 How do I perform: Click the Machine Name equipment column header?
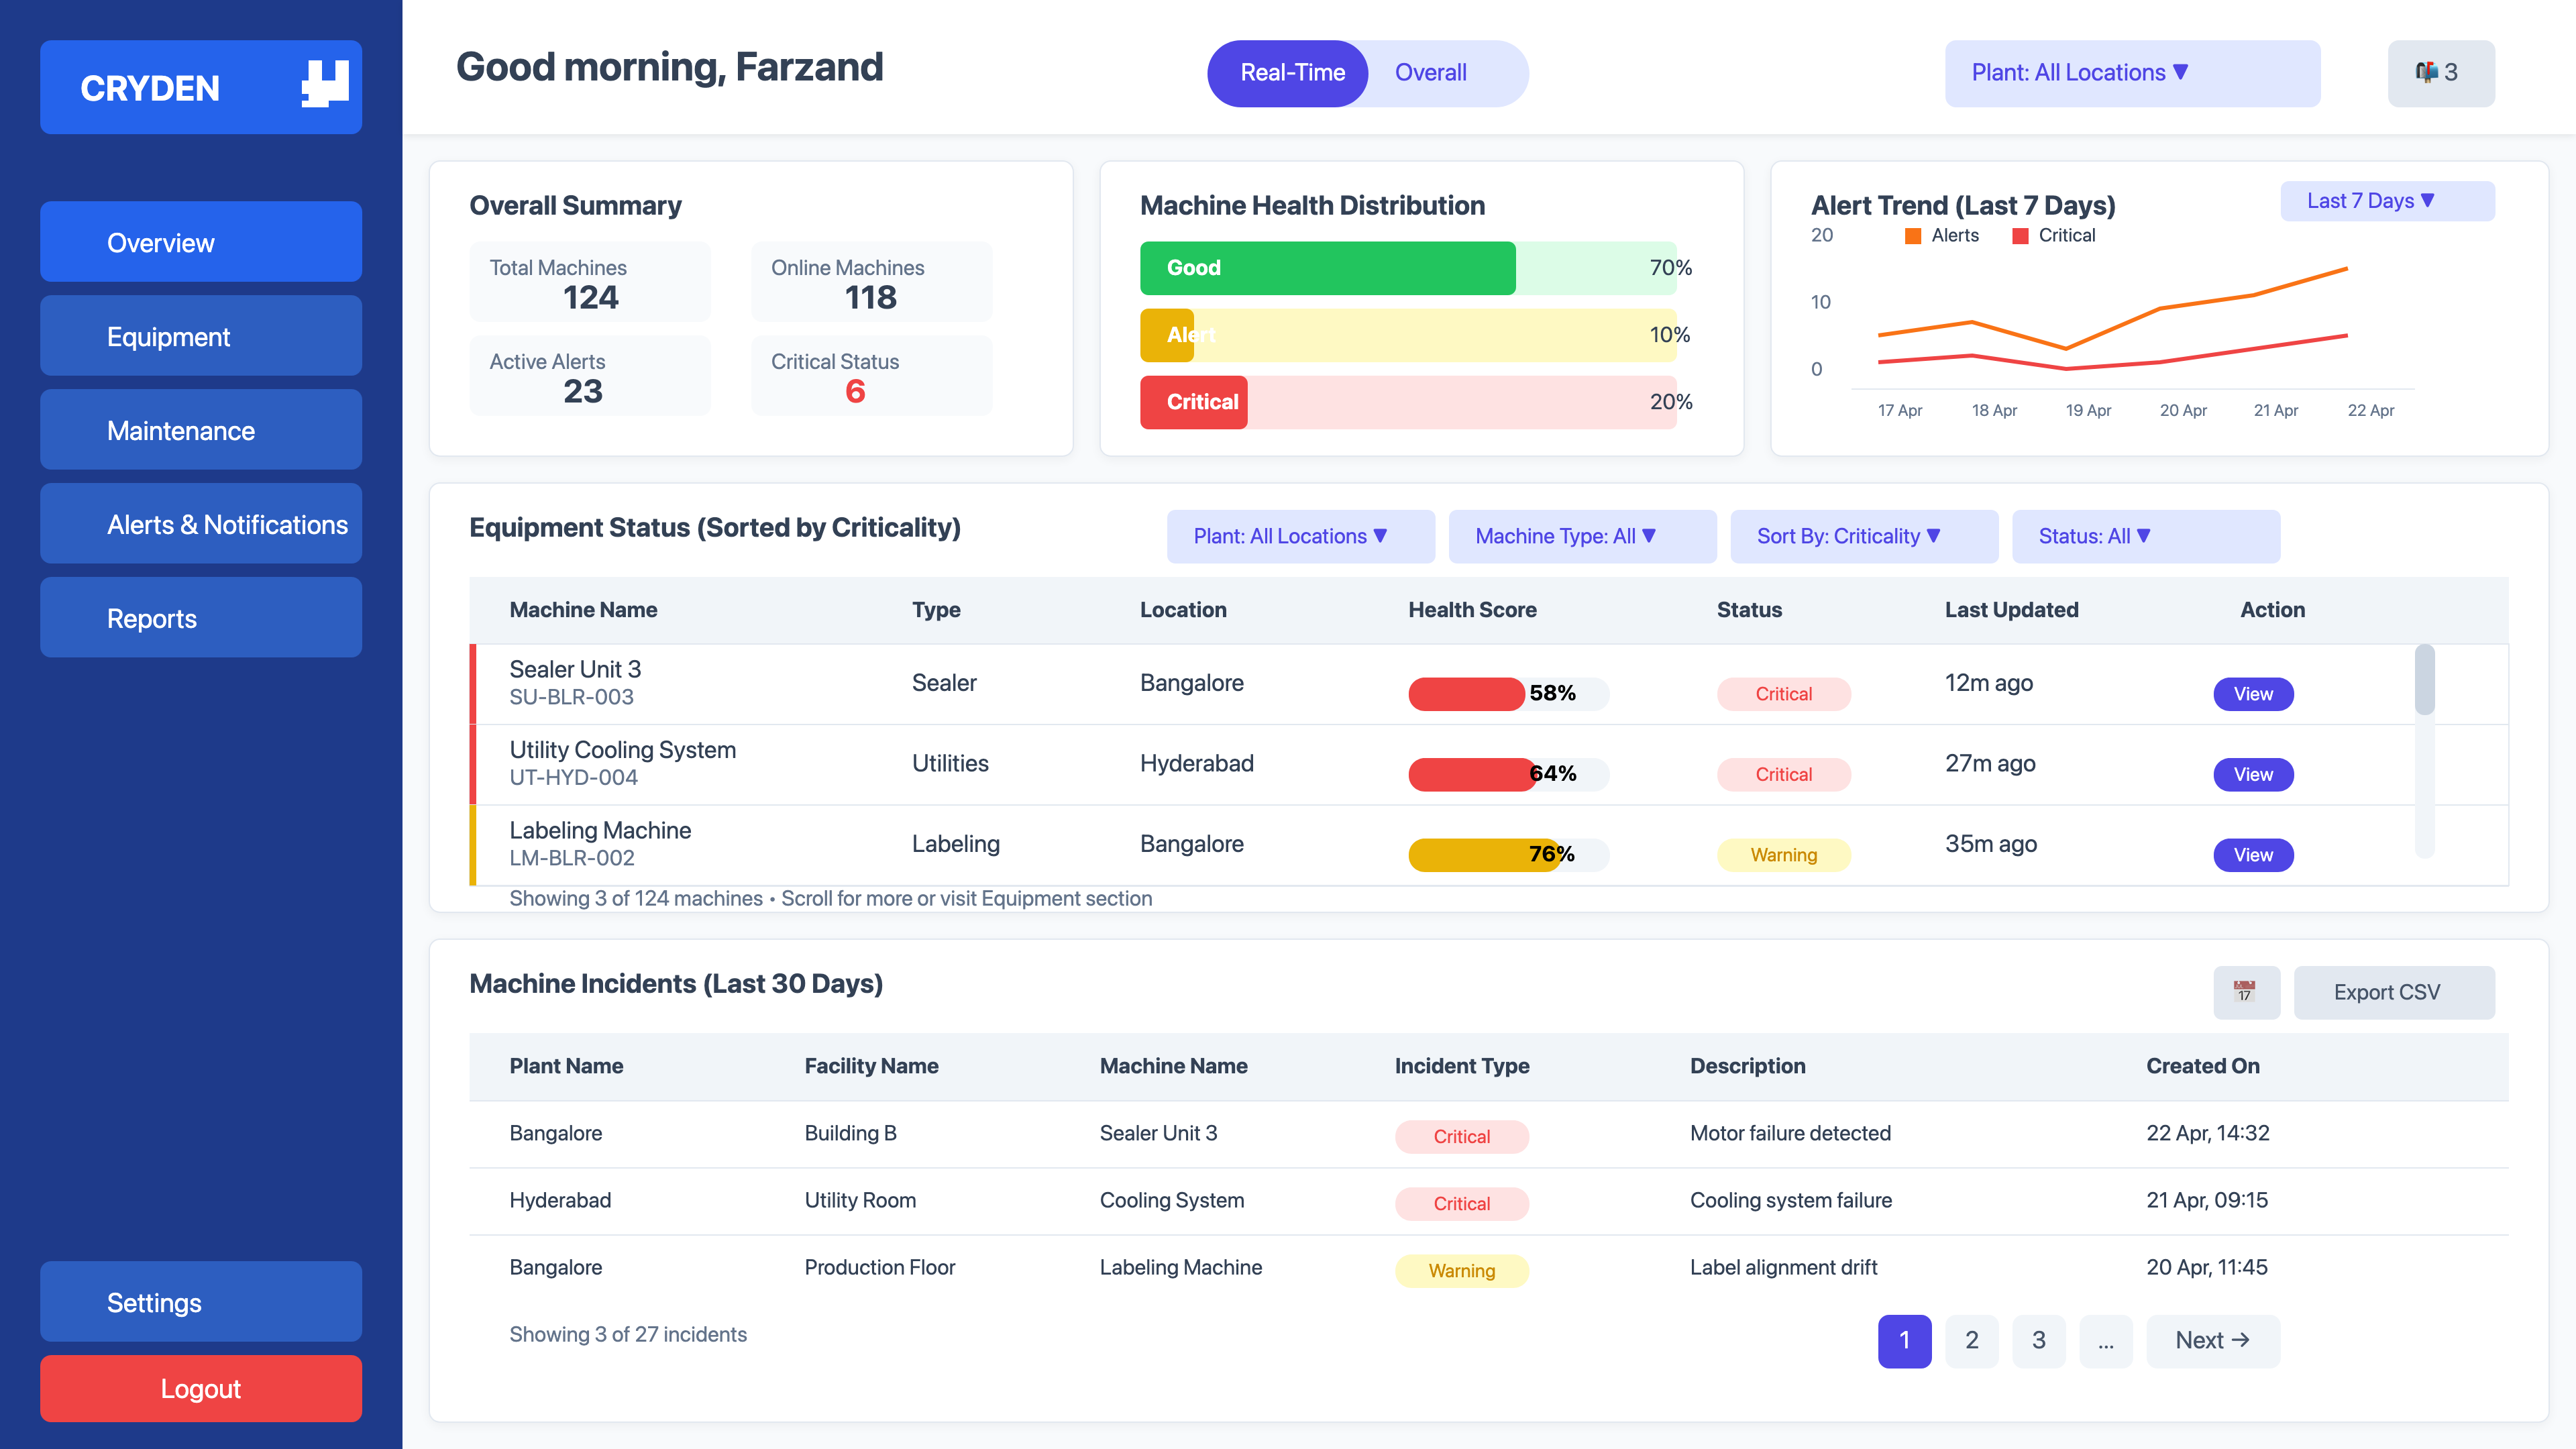(x=583, y=610)
